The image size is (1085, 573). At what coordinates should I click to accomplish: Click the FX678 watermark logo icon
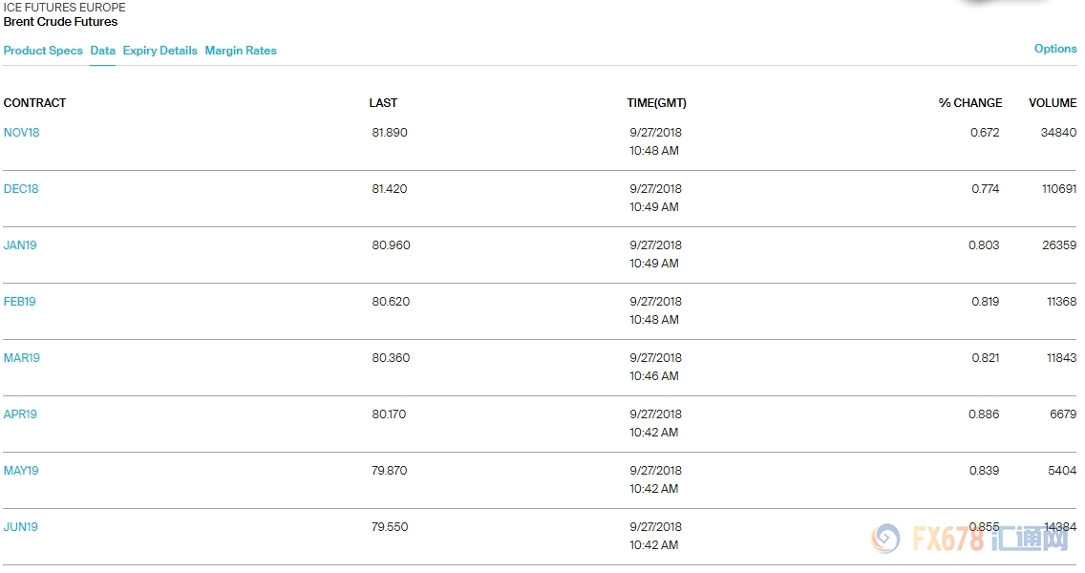click(x=886, y=539)
